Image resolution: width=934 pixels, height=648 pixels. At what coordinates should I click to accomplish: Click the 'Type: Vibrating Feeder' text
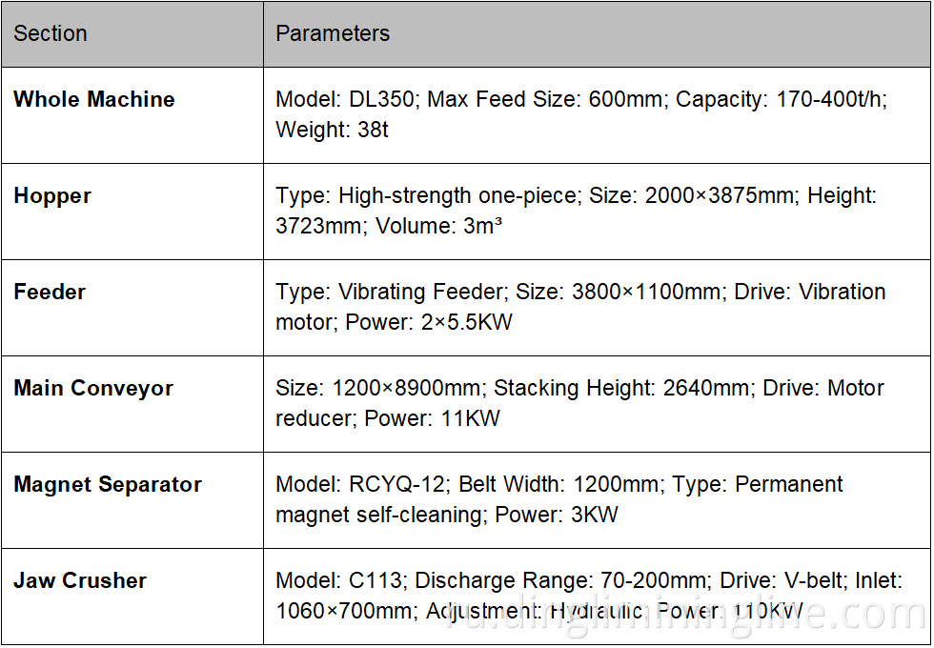(x=390, y=292)
